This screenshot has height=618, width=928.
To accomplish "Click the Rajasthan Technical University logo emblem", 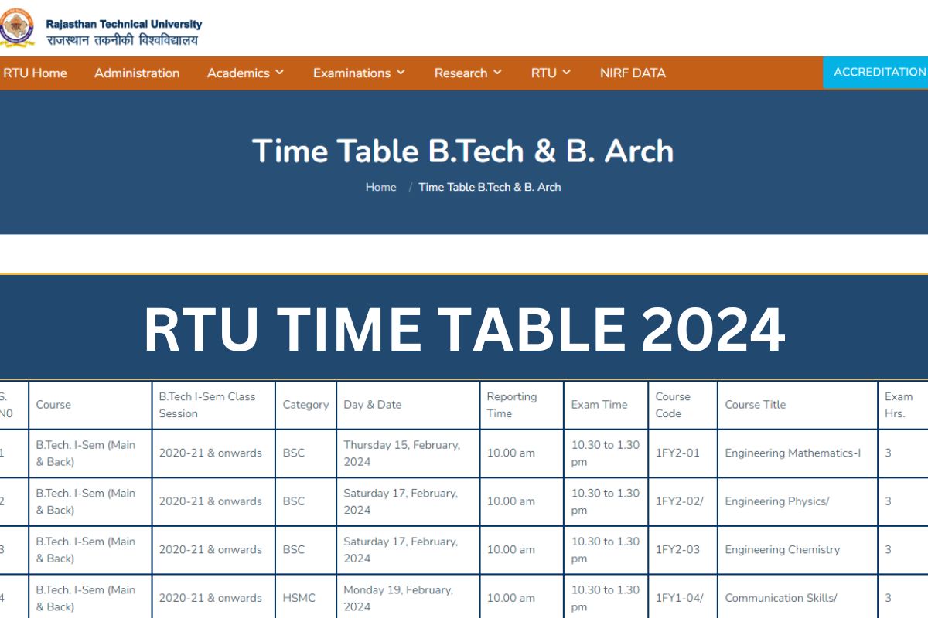I will click(15, 28).
